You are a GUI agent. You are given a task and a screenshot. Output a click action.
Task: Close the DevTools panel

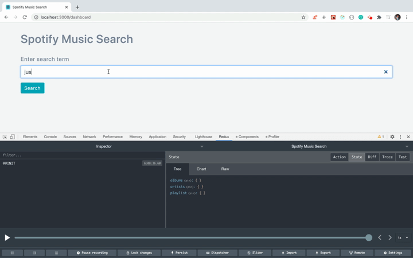point(408,136)
